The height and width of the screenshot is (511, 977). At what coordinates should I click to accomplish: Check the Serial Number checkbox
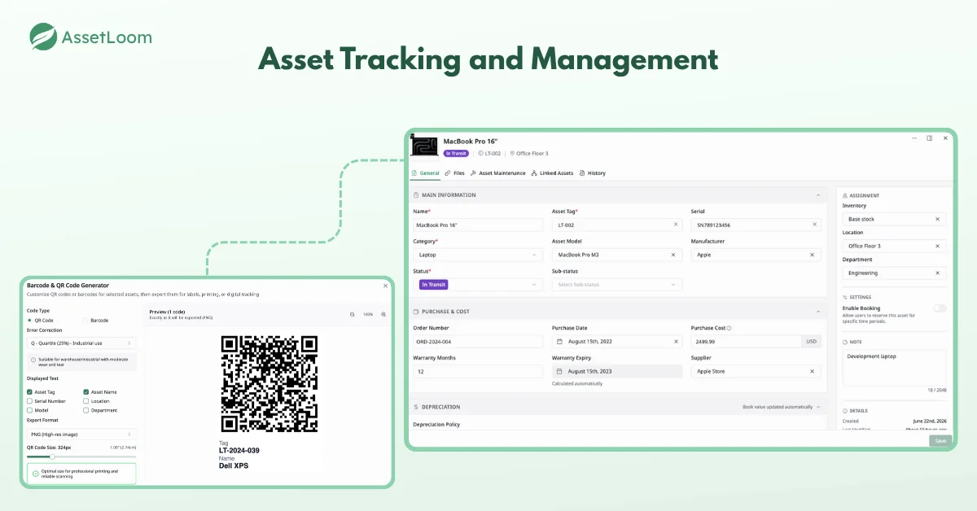(30, 401)
